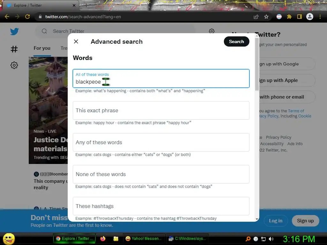The image size is (327, 245).
Task: Go forward in the browser
Action: point(17,17)
